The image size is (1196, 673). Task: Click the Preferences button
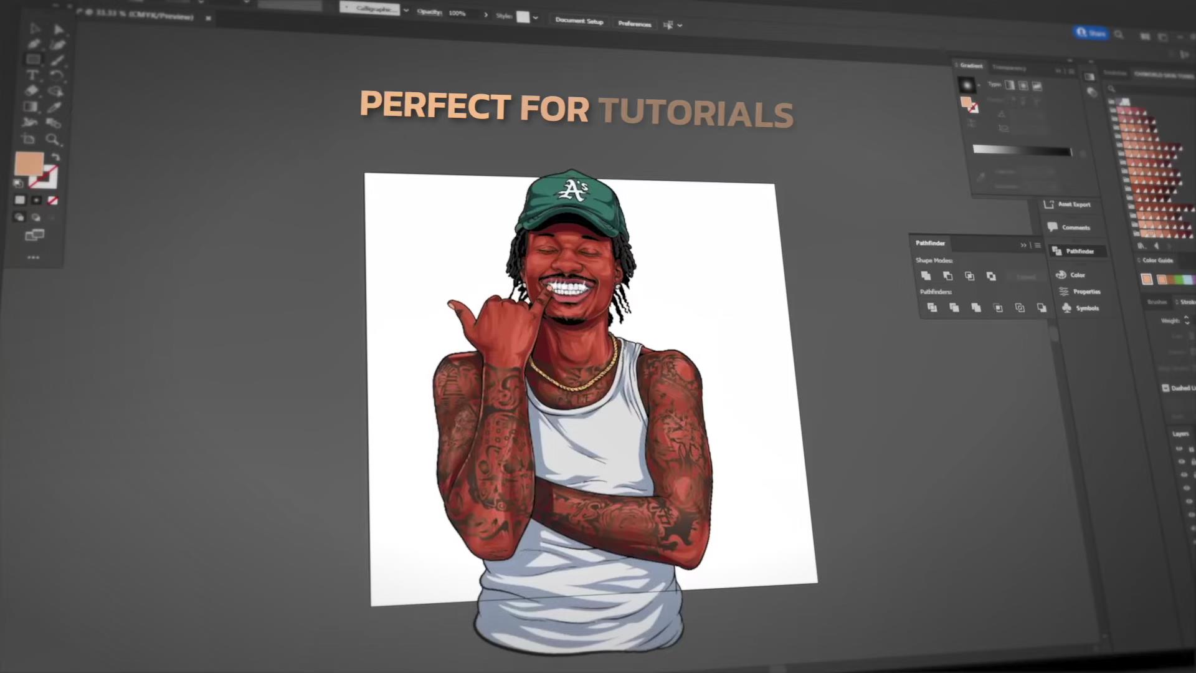pos(634,24)
